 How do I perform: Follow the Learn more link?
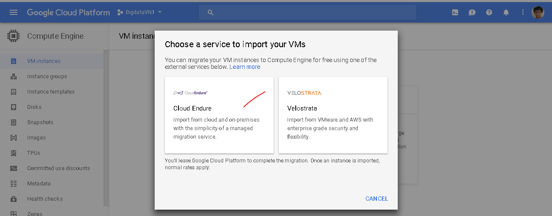point(245,67)
